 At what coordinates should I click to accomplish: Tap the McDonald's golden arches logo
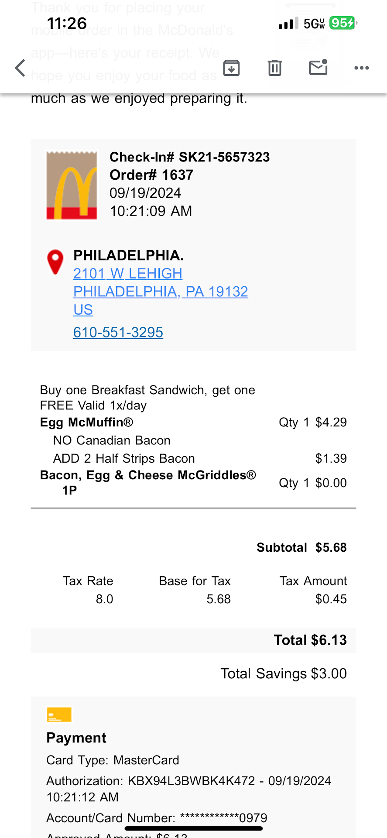[x=72, y=185]
